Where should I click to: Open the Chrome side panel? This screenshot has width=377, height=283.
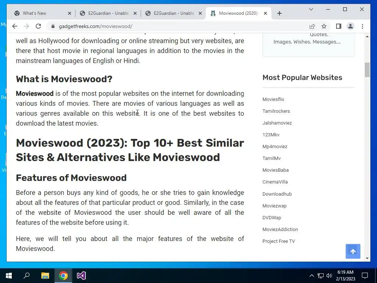point(339,26)
